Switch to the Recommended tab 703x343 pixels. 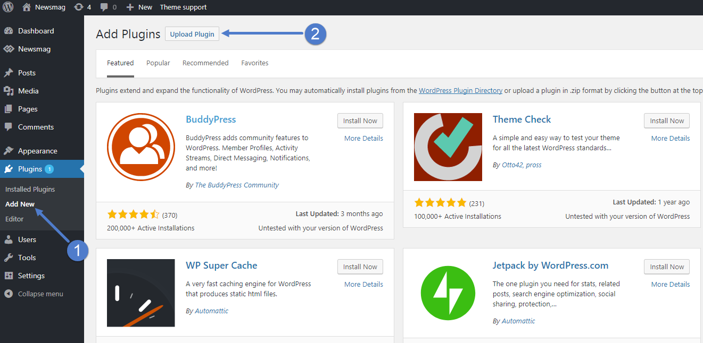205,63
